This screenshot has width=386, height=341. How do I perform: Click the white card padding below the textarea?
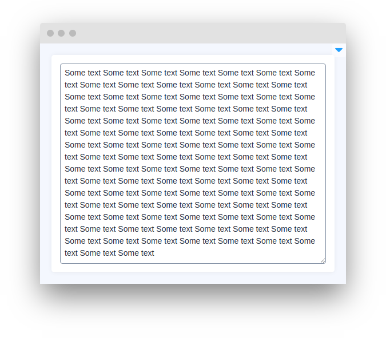point(193,268)
